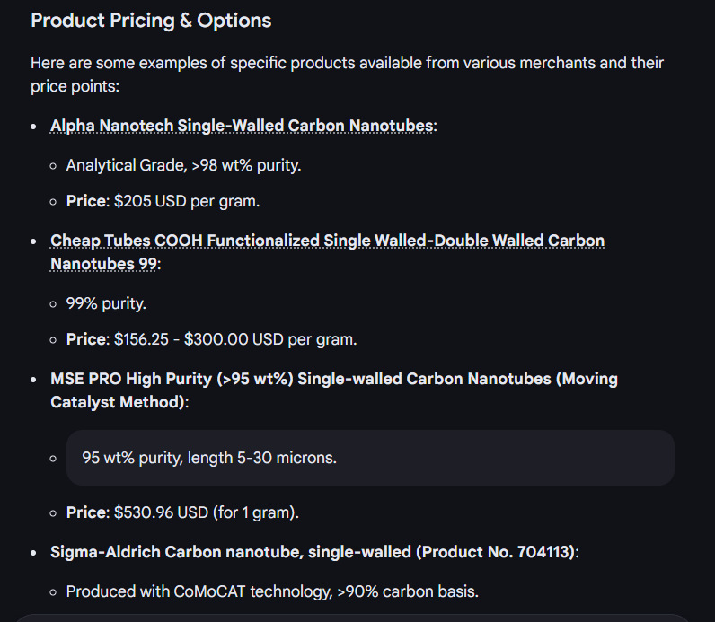Click the "Product Pricing & Options" heading
The width and height of the screenshot is (715, 622).
(x=151, y=20)
